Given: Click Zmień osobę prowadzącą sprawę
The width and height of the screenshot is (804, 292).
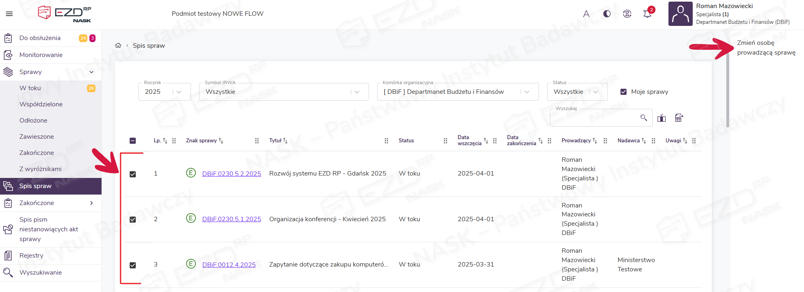Looking at the screenshot, I should pyautogui.click(x=766, y=48).
